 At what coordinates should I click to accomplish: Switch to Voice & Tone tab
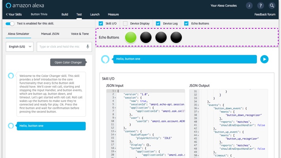tap(80, 34)
